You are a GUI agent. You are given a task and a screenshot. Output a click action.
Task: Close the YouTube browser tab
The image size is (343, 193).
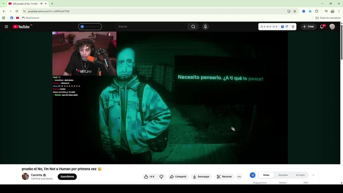pos(46,4)
